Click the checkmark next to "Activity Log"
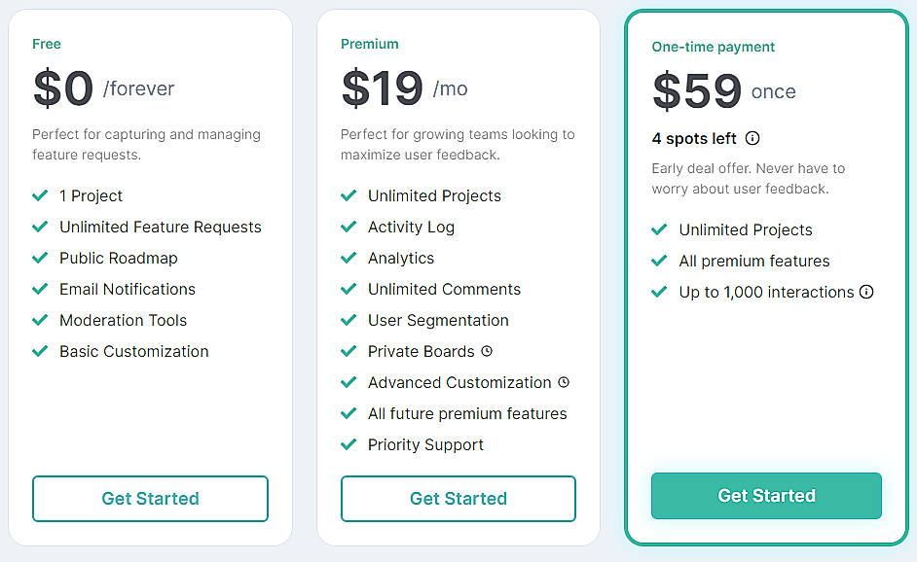The image size is (917, 562). click(348, 227)
